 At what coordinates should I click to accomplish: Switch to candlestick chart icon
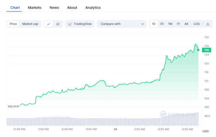pos(58,24)
